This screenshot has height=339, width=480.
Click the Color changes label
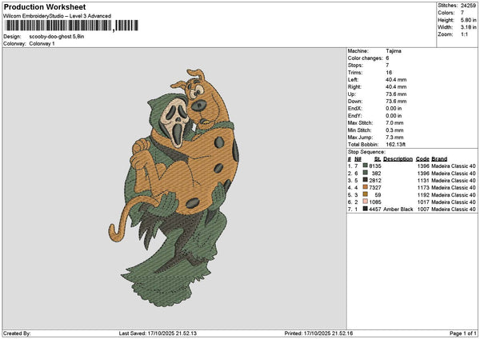366,58
